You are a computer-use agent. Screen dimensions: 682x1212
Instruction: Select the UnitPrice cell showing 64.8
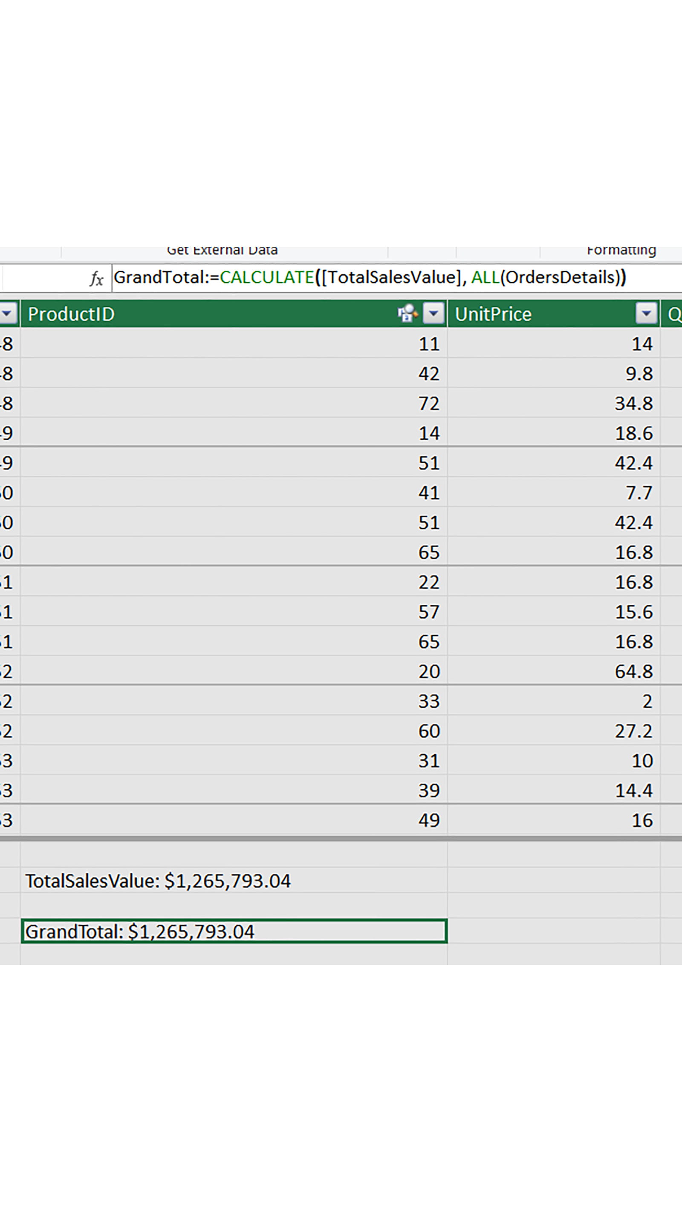coord(554,671)
